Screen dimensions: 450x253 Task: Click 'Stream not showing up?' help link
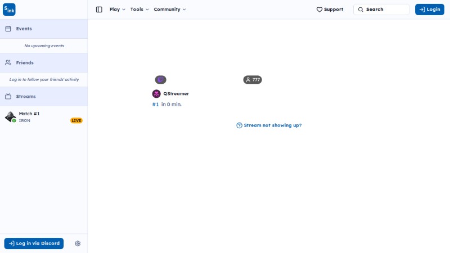coord(269,125)
